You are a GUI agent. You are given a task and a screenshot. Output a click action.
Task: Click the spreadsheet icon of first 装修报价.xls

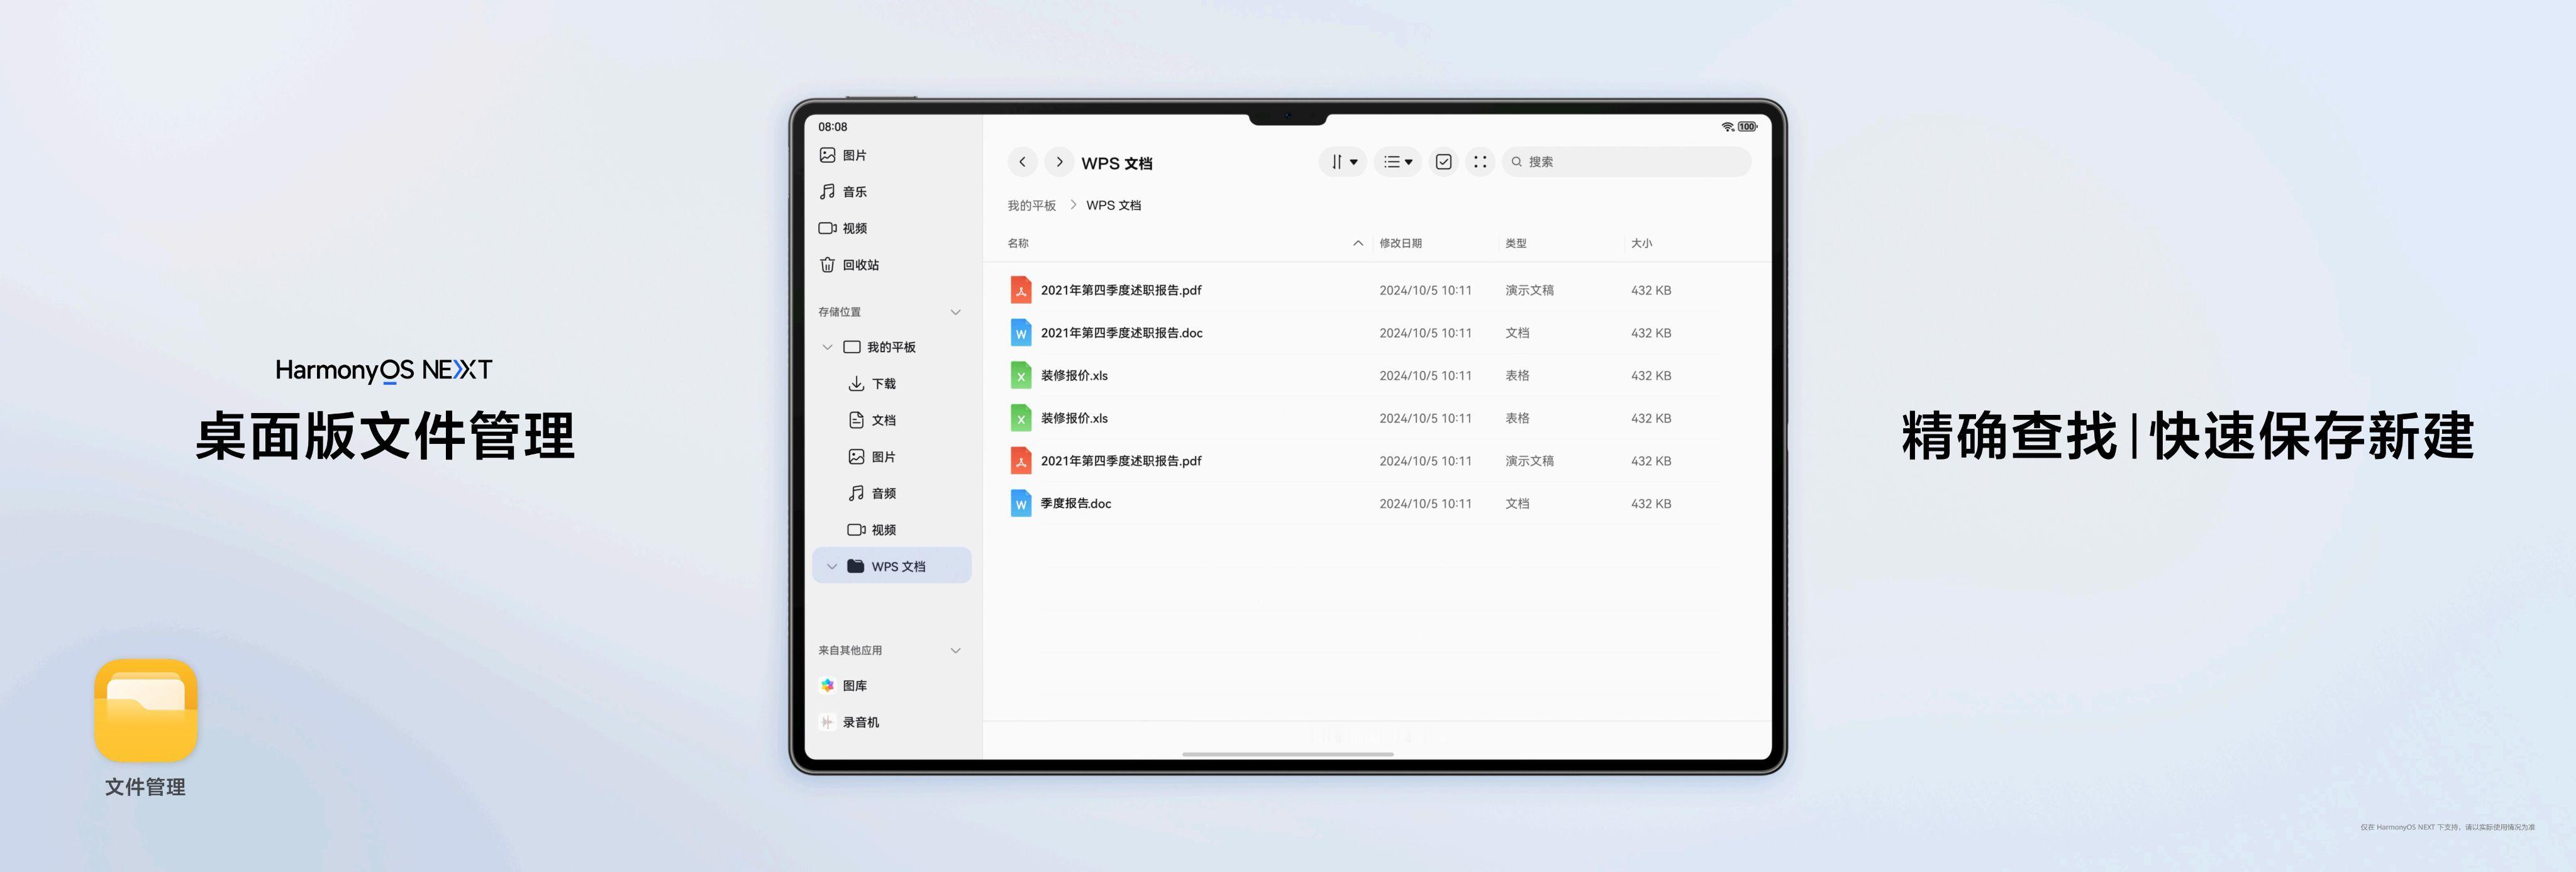[x=1020, y=376]
